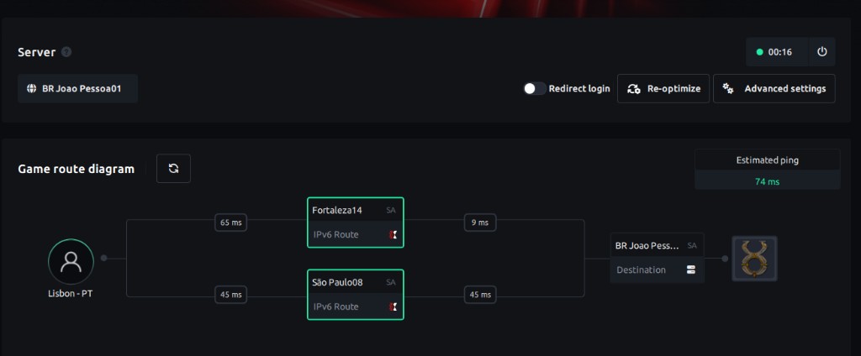Click the São Paulo08 route flag icon
The width and height of the screenshot is (861, 356).
point(394,306)
